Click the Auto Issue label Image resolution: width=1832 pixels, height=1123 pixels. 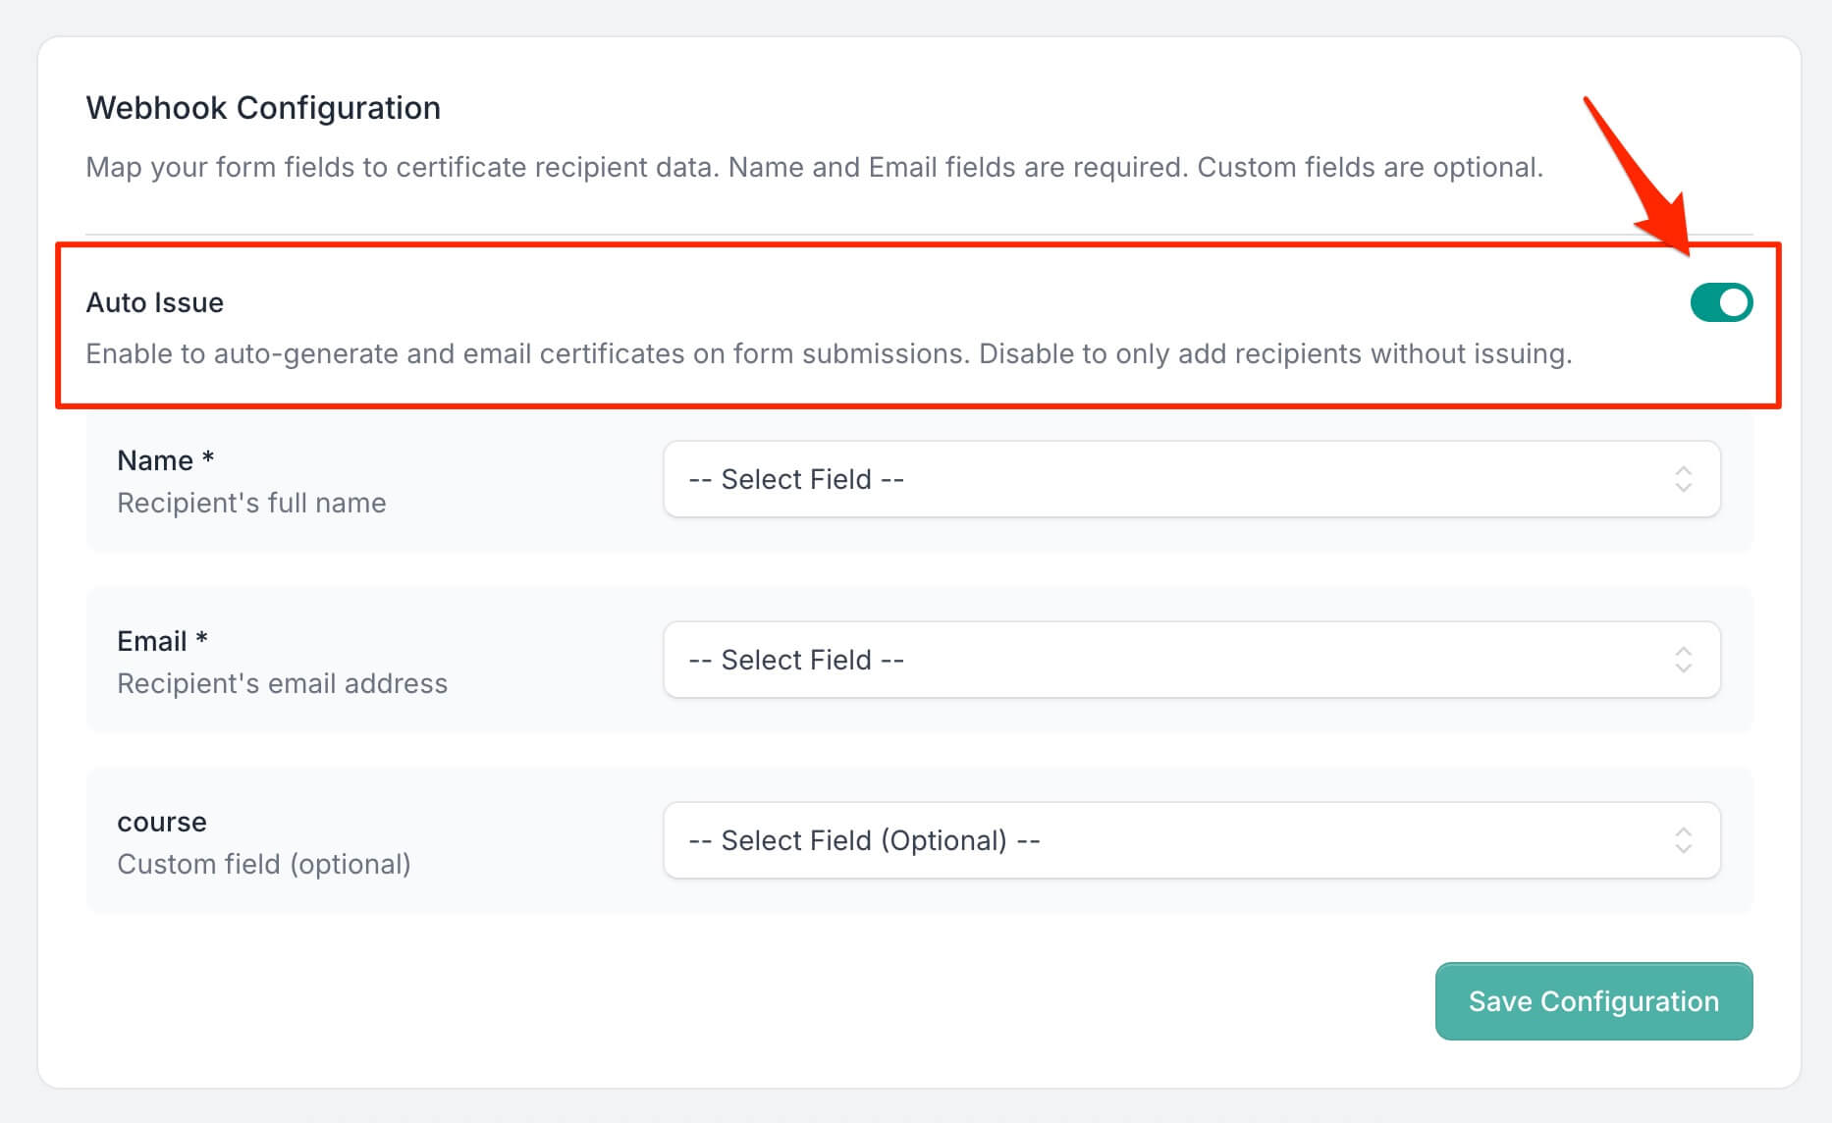pos(155,302)
